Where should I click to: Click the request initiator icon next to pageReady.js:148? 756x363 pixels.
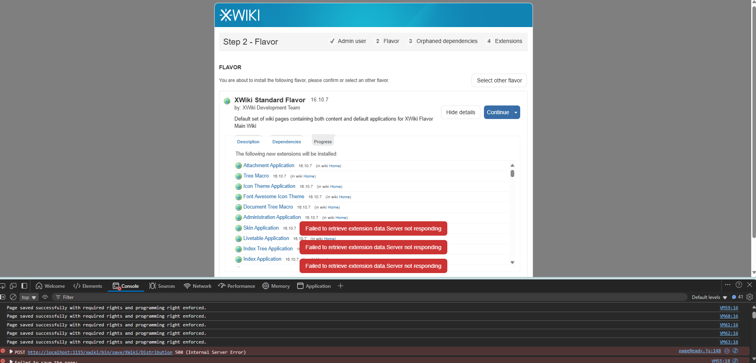(727, 351)
